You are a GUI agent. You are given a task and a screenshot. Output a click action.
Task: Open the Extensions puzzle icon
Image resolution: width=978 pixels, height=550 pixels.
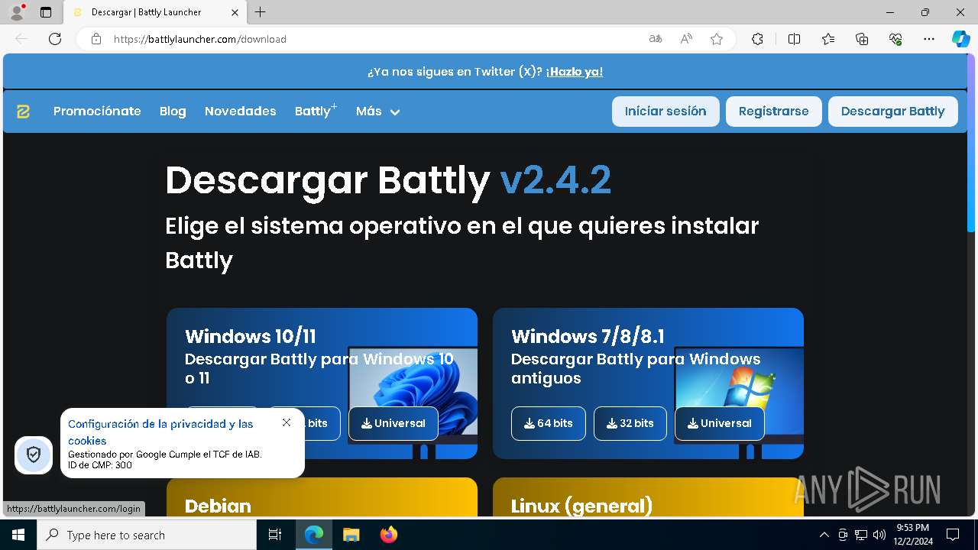pyautogui.click(x=757, y=39)
